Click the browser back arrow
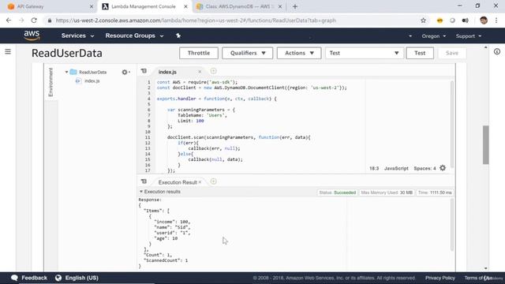 [x=9, y=21]
